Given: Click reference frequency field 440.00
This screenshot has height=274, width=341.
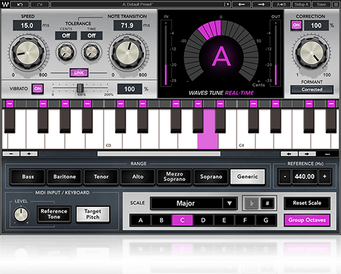Looking at the screenshot, I should (305, 176).
